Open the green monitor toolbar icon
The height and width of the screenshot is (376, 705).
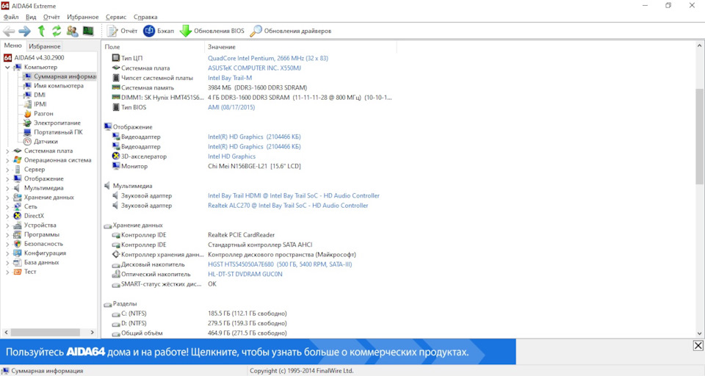tap(88, 31)
